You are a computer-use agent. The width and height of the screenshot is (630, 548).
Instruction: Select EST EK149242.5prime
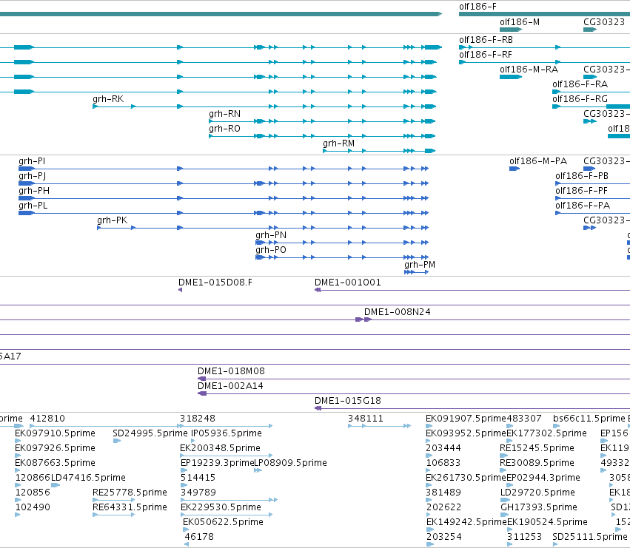click(x=466, y=522)
